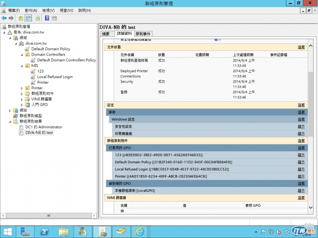Expand the WMI 篩選器 node arrow
Viewport: 318px width, 238px height.
(x=22, y=99)
